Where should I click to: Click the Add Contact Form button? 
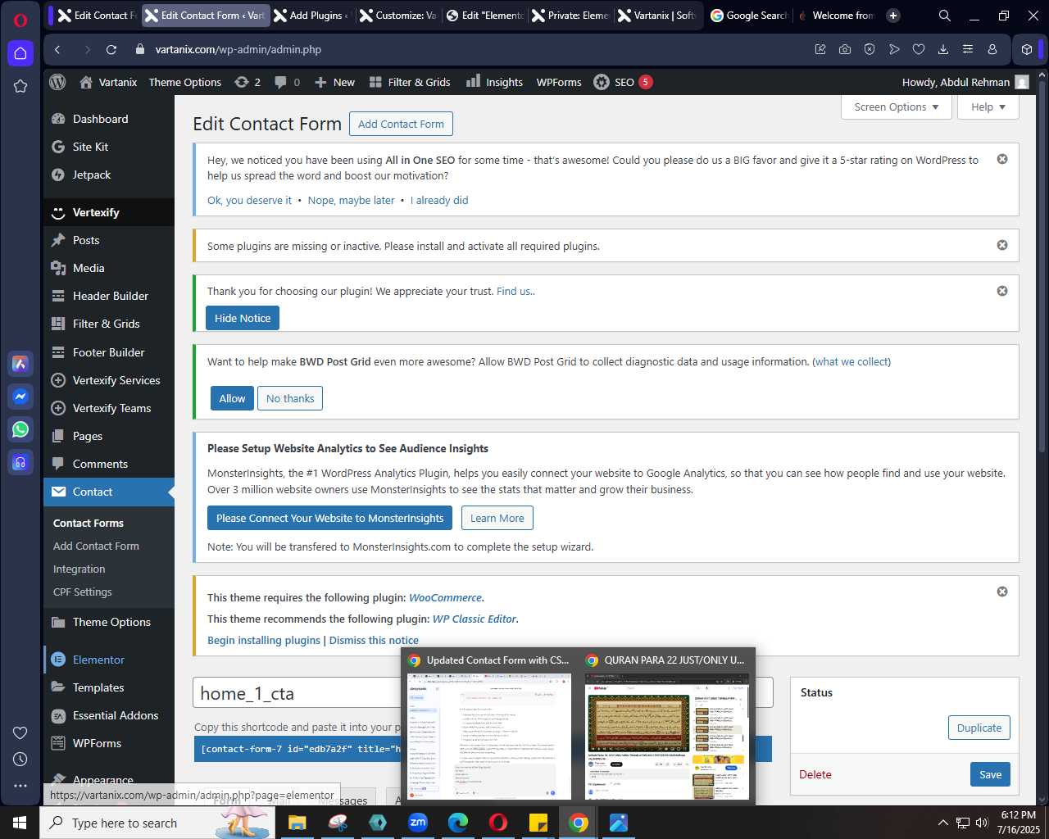click(401, 124)
